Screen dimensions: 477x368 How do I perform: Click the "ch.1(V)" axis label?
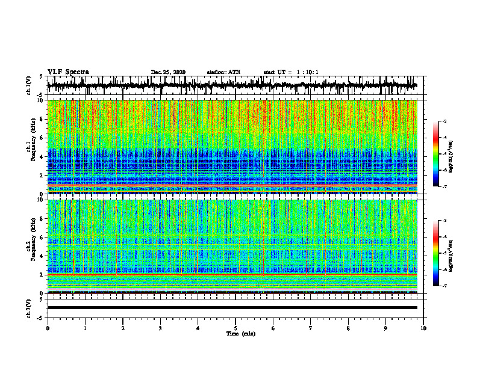[29, 85]
